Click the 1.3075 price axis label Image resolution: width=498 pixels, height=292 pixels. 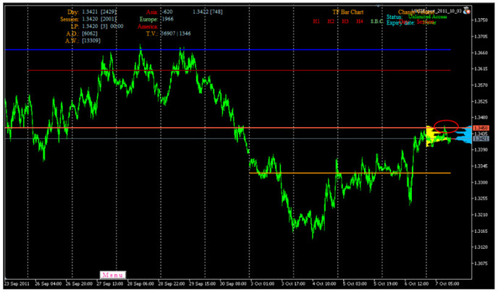point(480,263)
